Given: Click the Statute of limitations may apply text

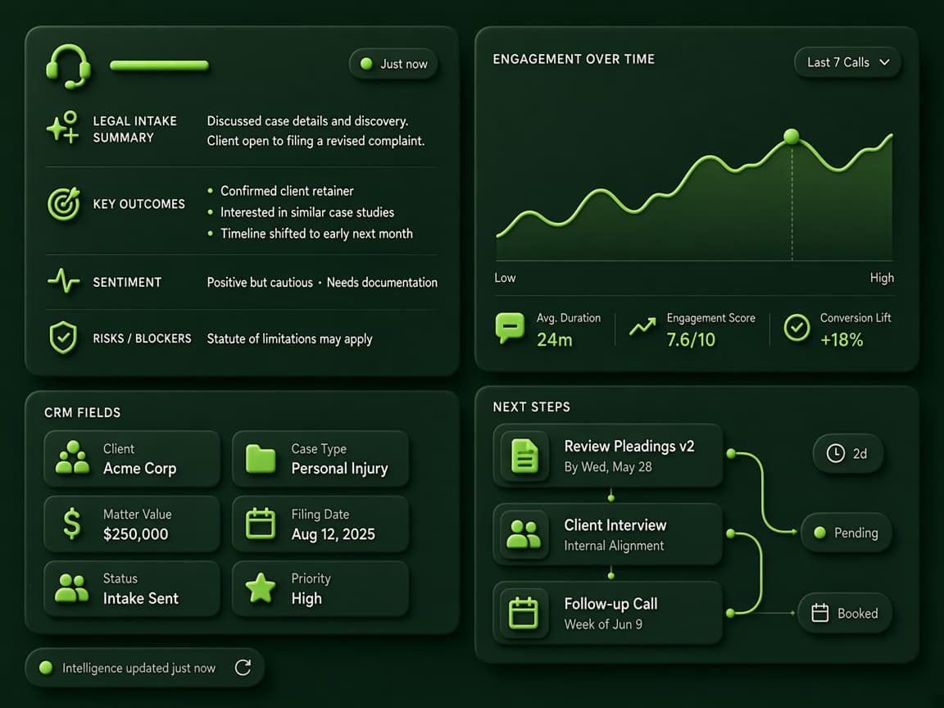Looking at the screenshot, I should [289, 339].
